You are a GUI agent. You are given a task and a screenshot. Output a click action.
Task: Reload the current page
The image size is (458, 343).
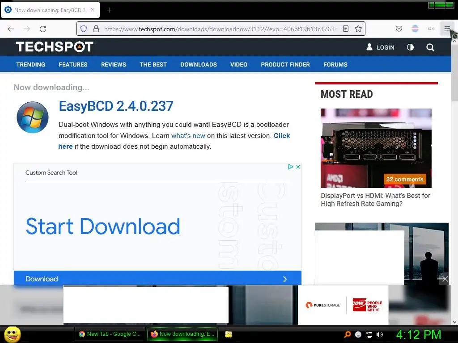coord(43,29)
